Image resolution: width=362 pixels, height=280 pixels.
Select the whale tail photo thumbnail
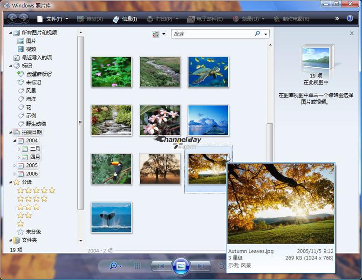(x=111, y=217)
